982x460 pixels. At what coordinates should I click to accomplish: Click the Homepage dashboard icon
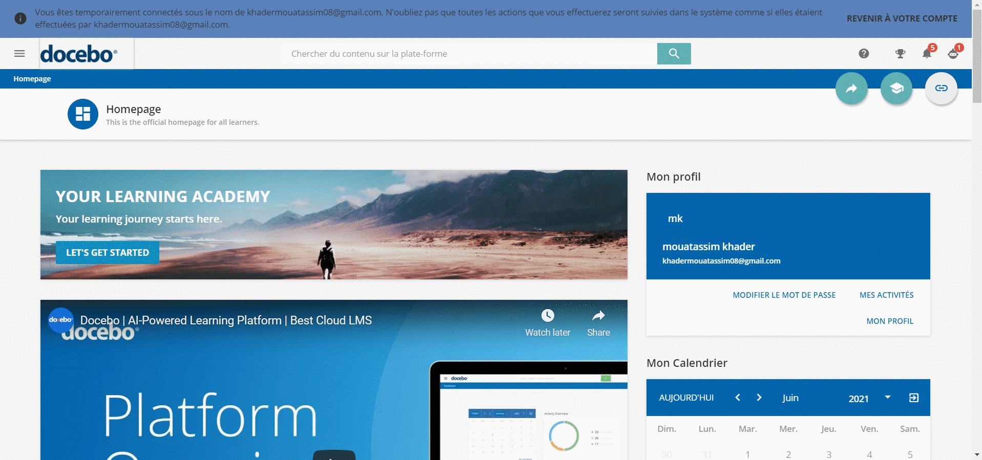coord(83,114)
